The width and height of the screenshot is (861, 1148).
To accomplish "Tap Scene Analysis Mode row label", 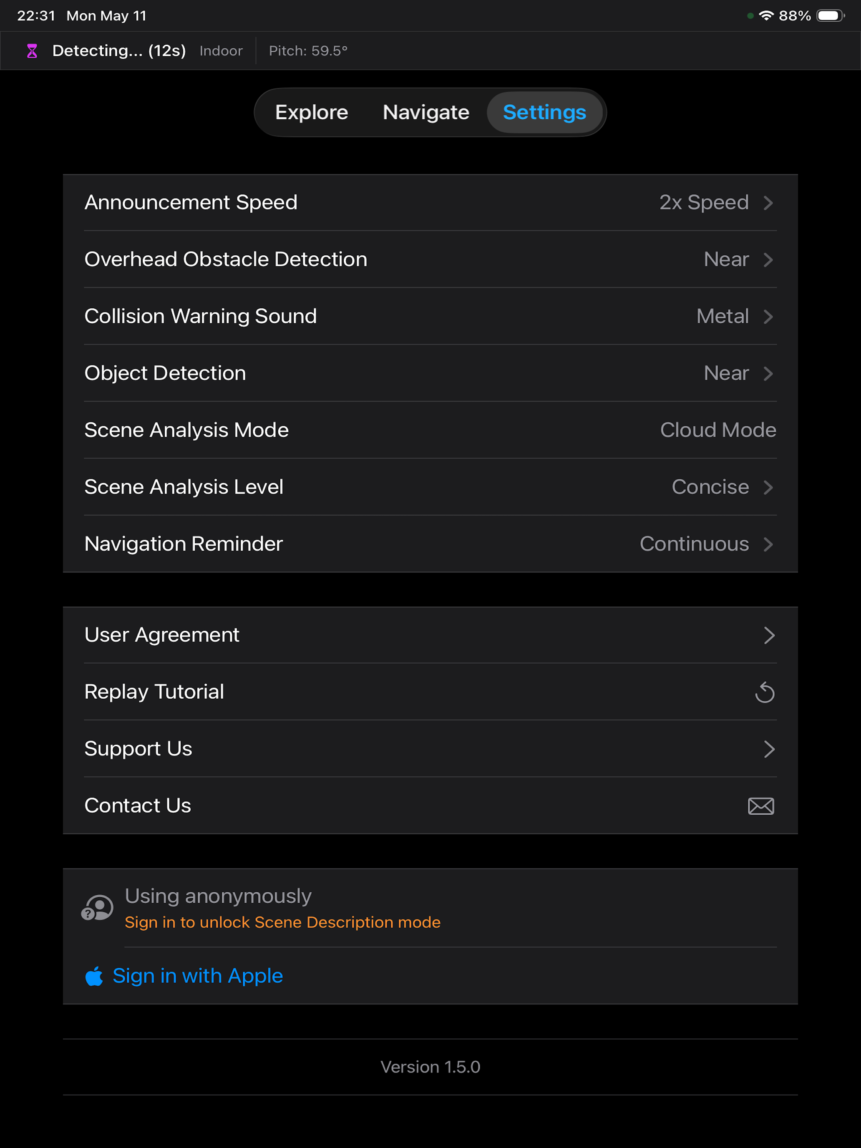I will coord(186,430).
